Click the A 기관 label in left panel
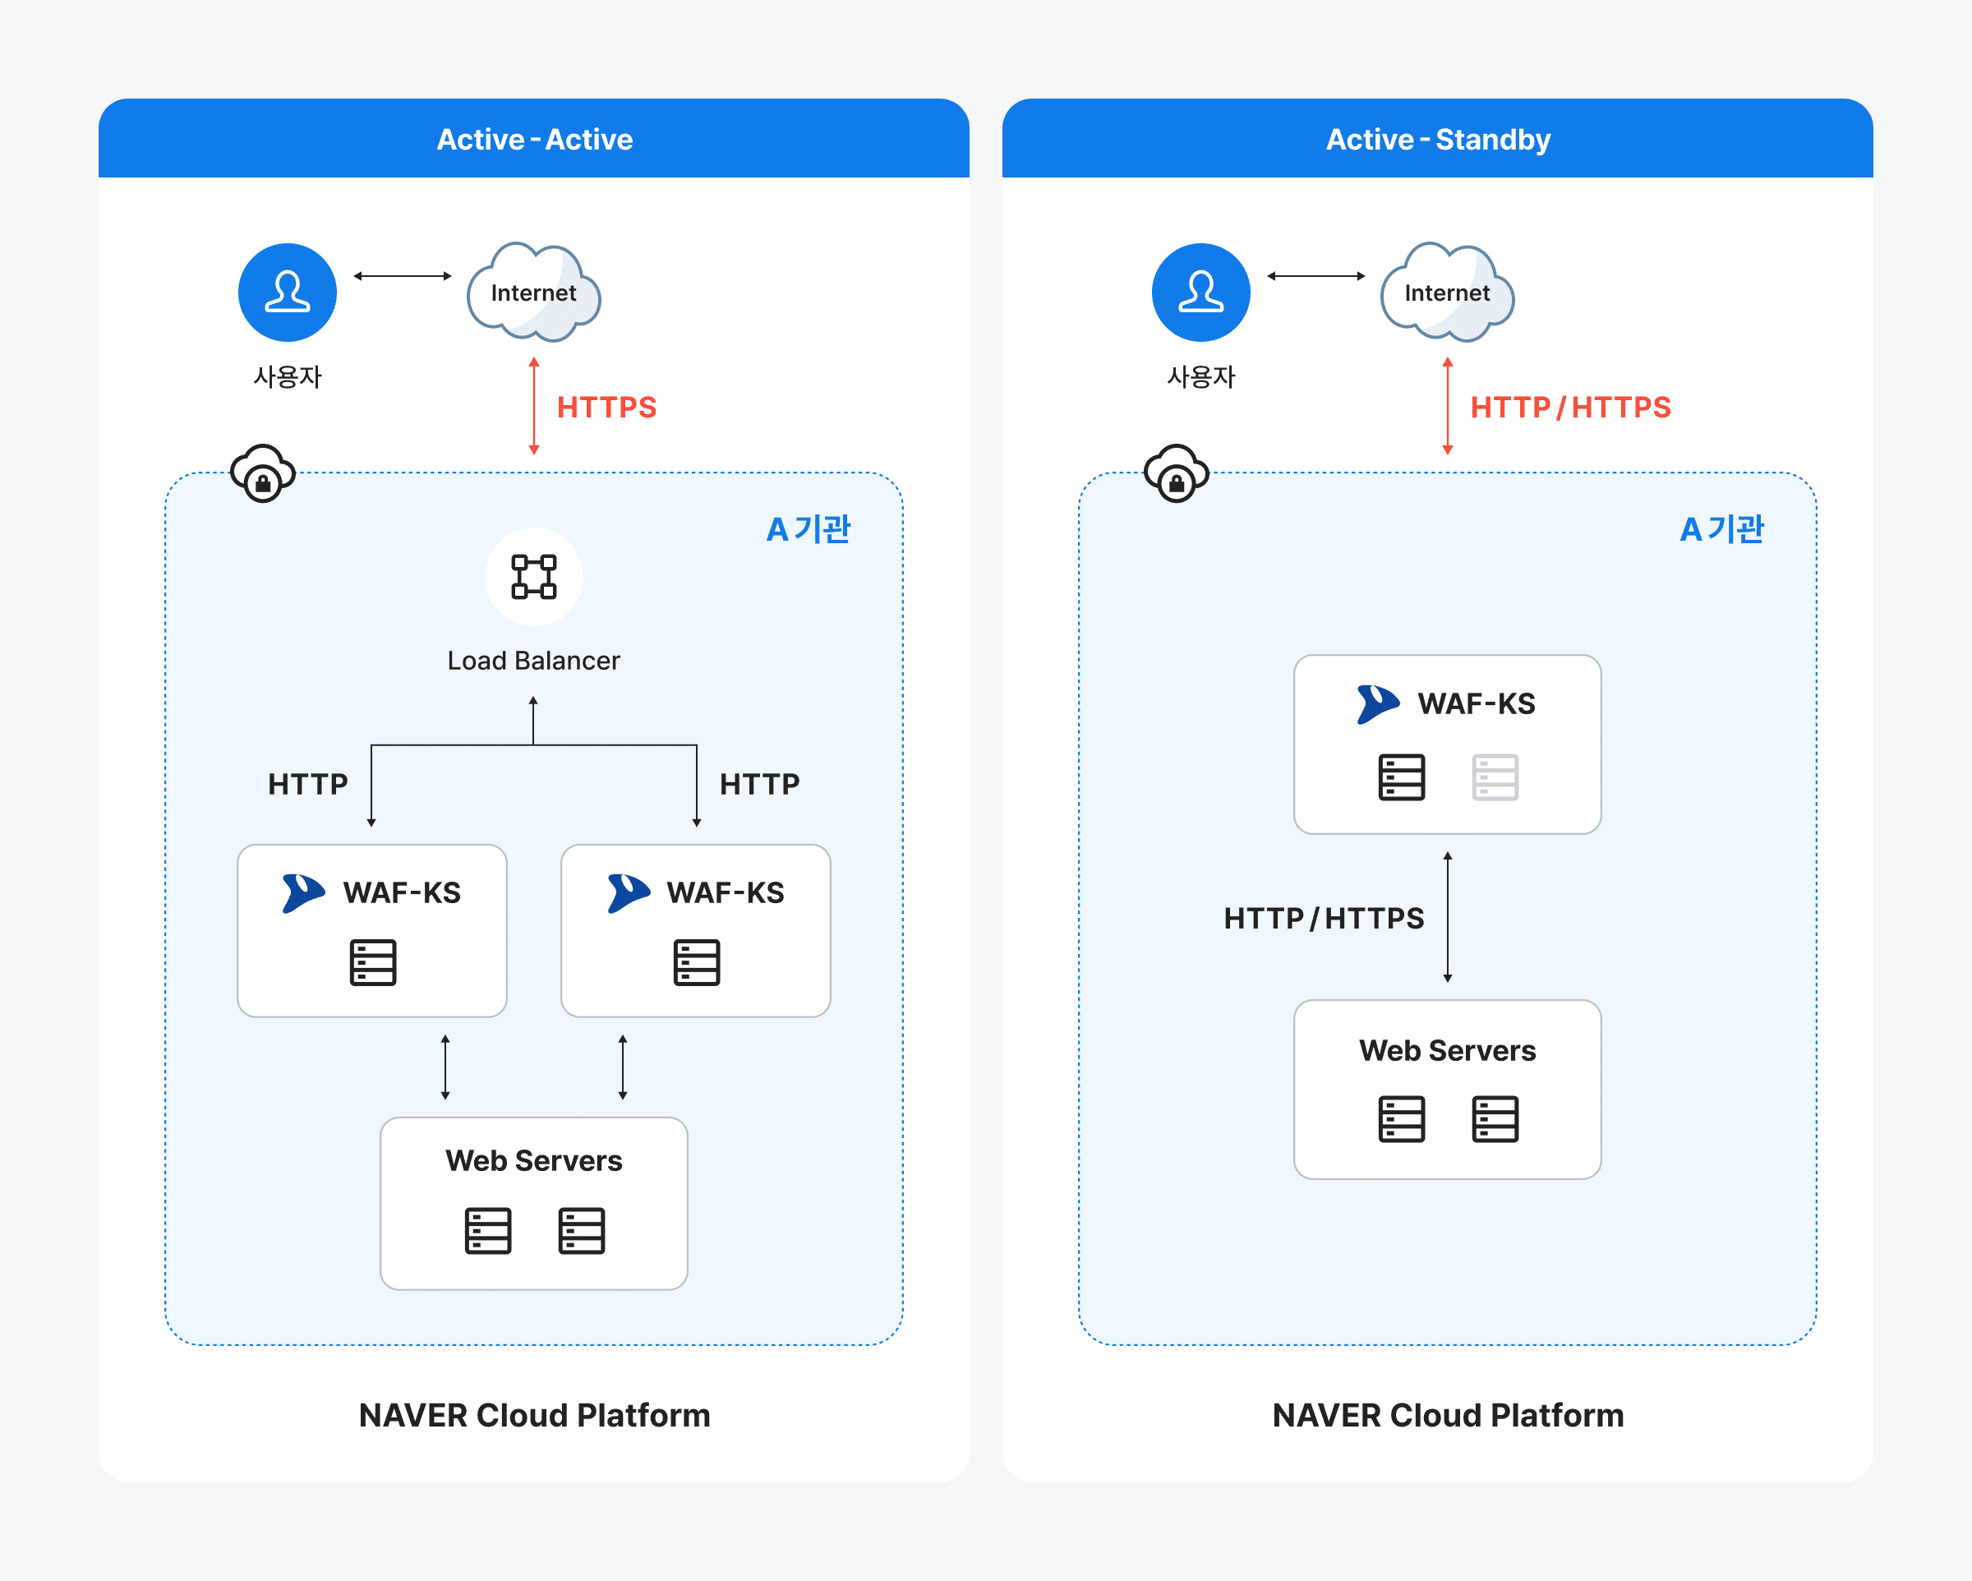The height and width of the screenshot is (1581, 1972). click(x=808, y=529)
